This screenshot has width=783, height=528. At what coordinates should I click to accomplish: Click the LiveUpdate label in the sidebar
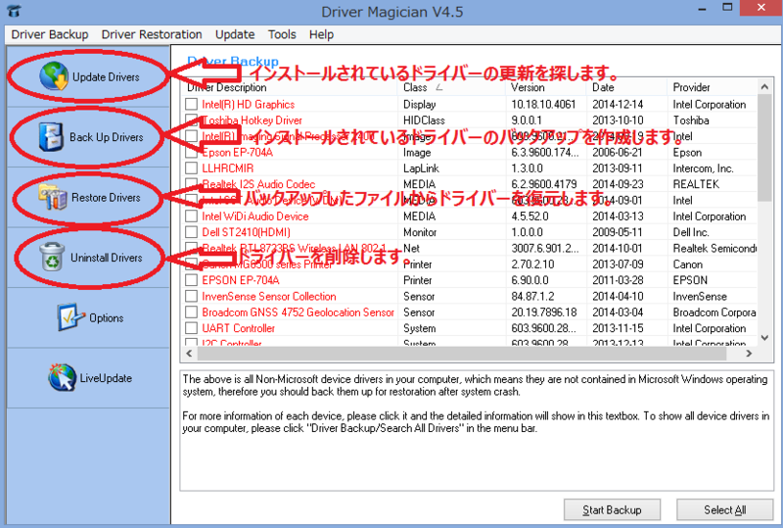[106, 378]
